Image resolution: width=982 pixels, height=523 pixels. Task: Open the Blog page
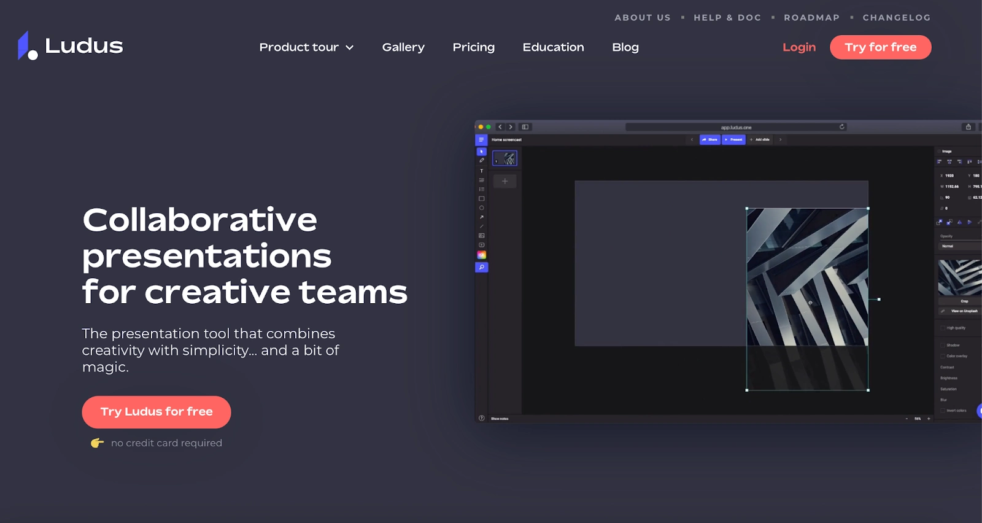click(x=625, y=47)
